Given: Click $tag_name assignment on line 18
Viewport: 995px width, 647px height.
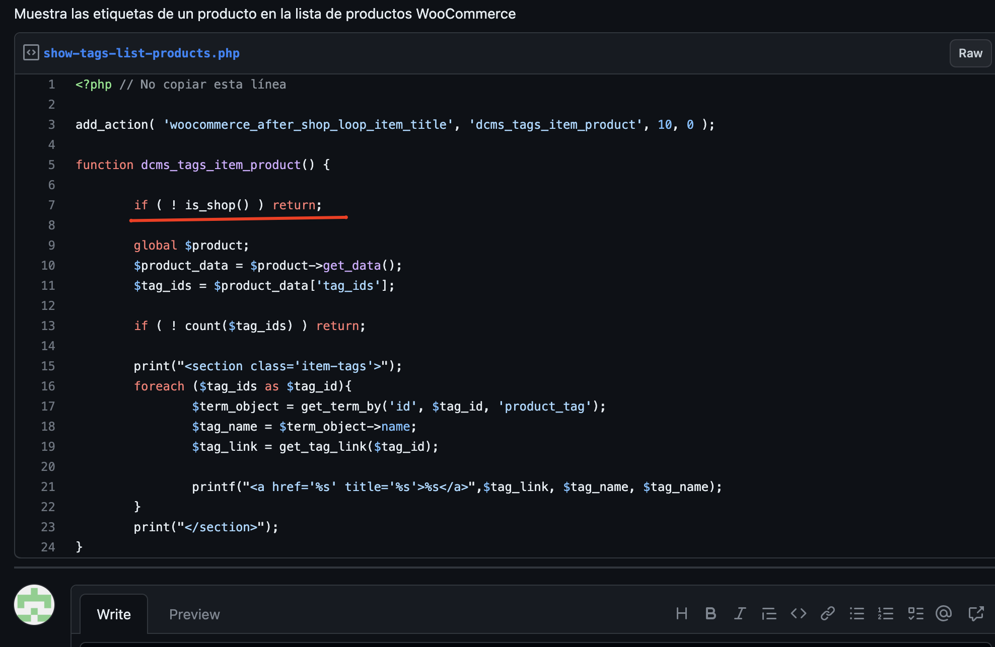Looking at the screenshot, I should pyautogui.click(x=304, y=427).
